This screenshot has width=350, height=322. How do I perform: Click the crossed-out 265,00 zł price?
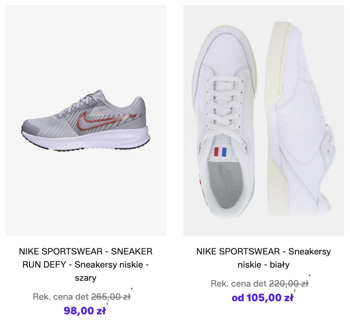(111, 297)
